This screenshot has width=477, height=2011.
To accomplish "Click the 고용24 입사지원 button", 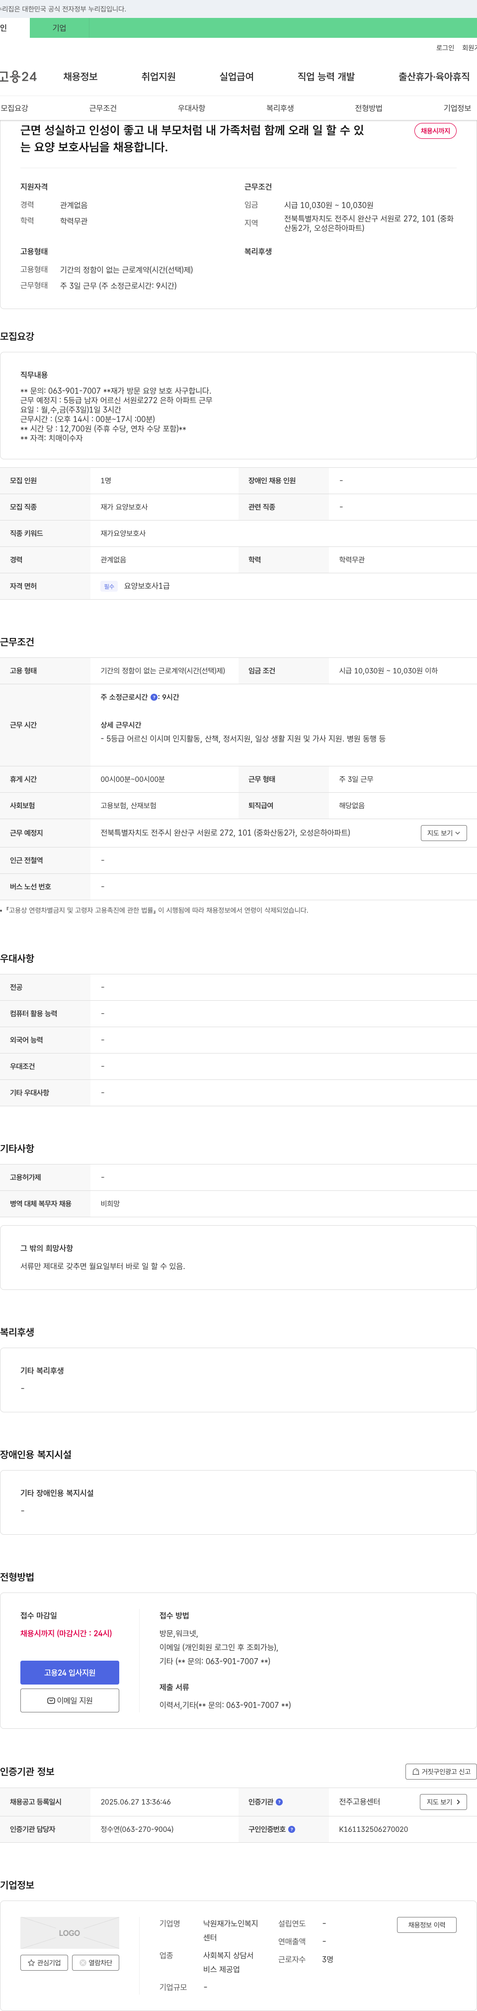I will point(70,1672).
